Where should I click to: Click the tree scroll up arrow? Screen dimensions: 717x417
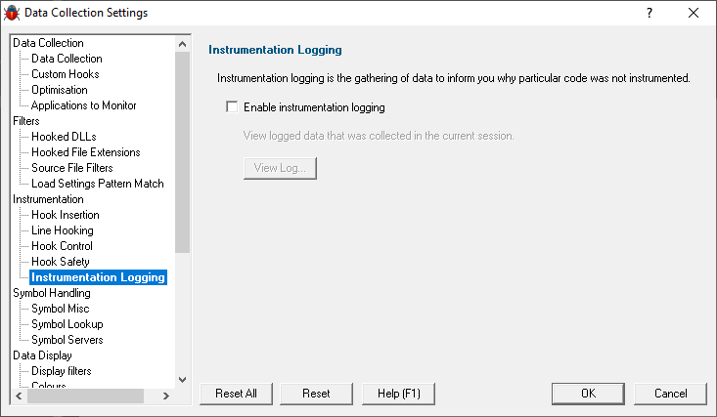click(x=183, y=44)
